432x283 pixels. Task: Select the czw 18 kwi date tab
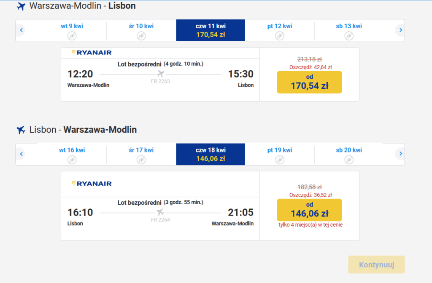(x=211, y=154)
